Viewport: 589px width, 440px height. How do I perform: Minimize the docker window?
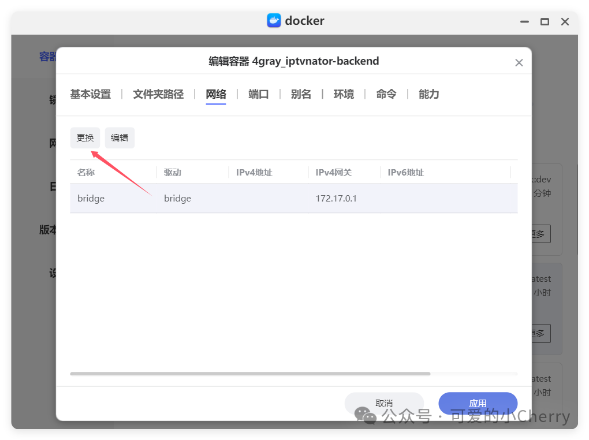tap(524, 22)
